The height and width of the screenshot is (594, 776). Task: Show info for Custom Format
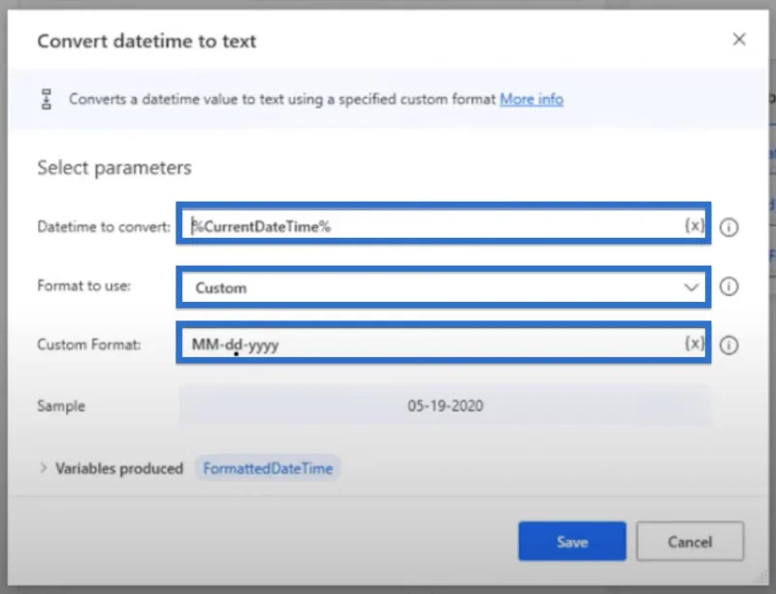[x=728, y=345]
